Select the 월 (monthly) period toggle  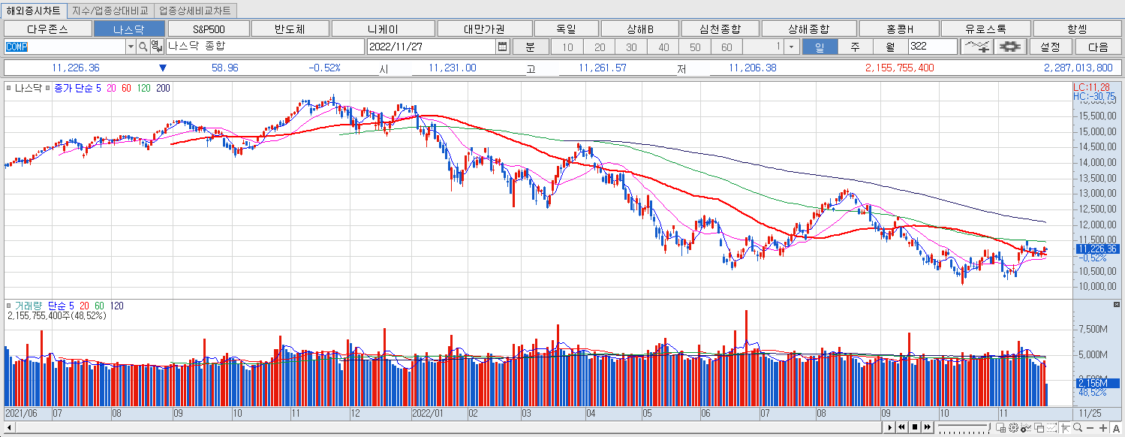890,47
